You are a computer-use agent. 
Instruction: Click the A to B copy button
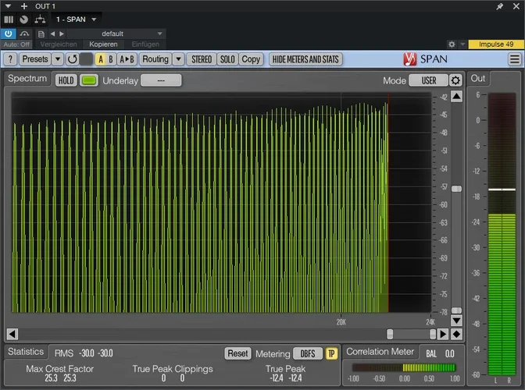[127, 59]
